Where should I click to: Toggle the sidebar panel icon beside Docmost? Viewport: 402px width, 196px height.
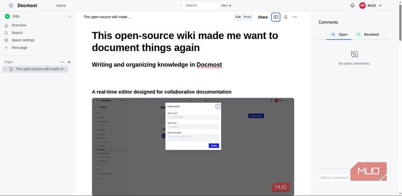pos(11,5)
